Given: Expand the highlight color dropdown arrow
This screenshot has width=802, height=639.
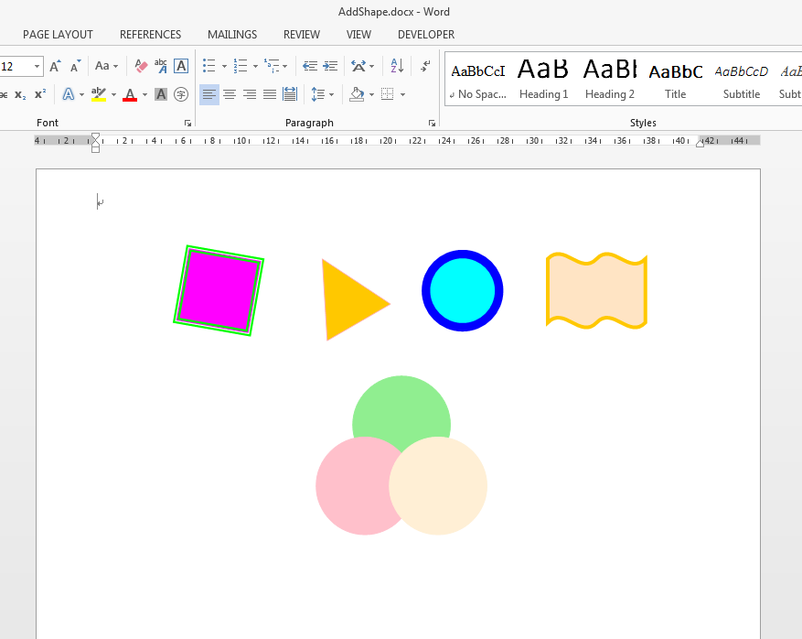Looking at the screenshot, I should point(113,94).
